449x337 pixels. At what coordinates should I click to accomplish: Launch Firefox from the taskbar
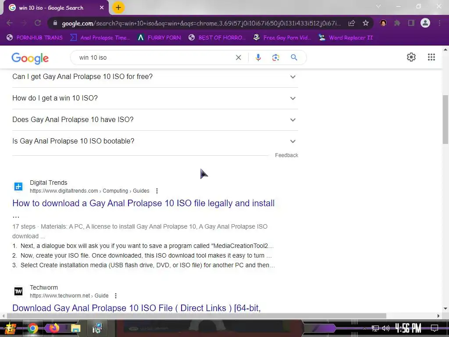pyautogui.click(x=54, y=328)
